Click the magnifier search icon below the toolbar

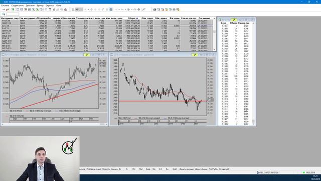[4, 14]
